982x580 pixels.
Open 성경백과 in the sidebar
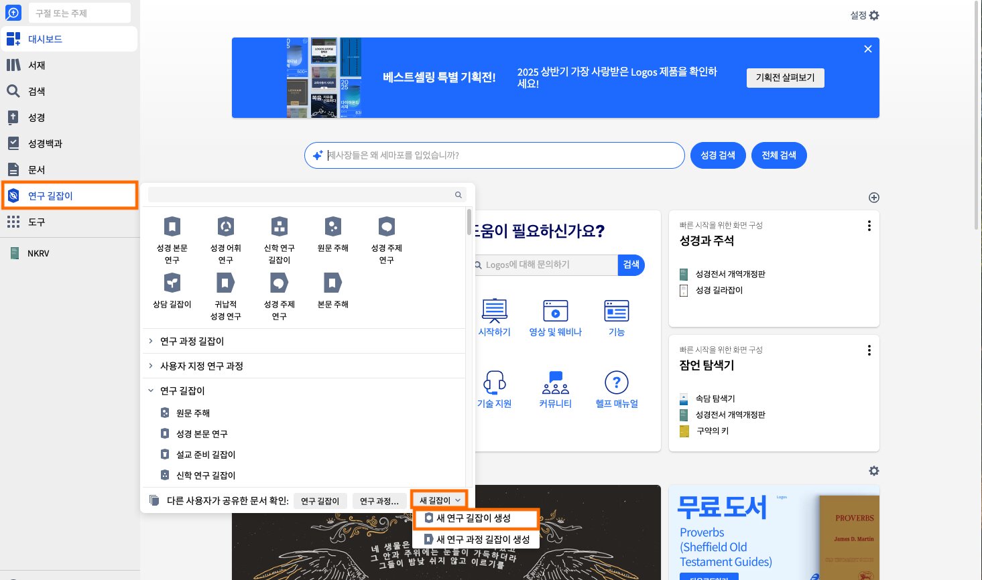point(70,143)
